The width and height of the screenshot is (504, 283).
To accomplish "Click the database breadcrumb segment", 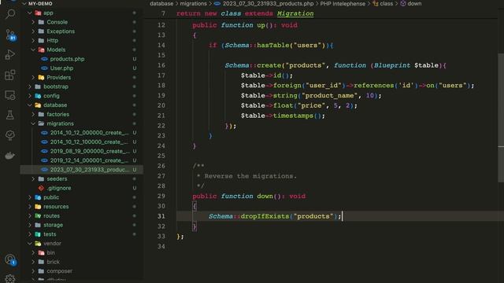I will tap(161, 3).
